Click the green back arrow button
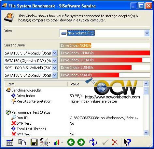The height and width of the screenshot is (149, 154). 71,142
